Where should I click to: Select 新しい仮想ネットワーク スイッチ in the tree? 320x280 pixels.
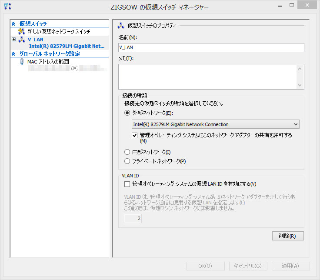pos(59,32)
